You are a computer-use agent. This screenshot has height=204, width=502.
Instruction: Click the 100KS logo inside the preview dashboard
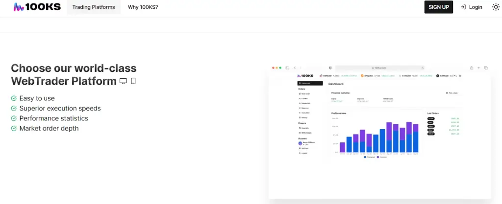(x=305, y=76)
